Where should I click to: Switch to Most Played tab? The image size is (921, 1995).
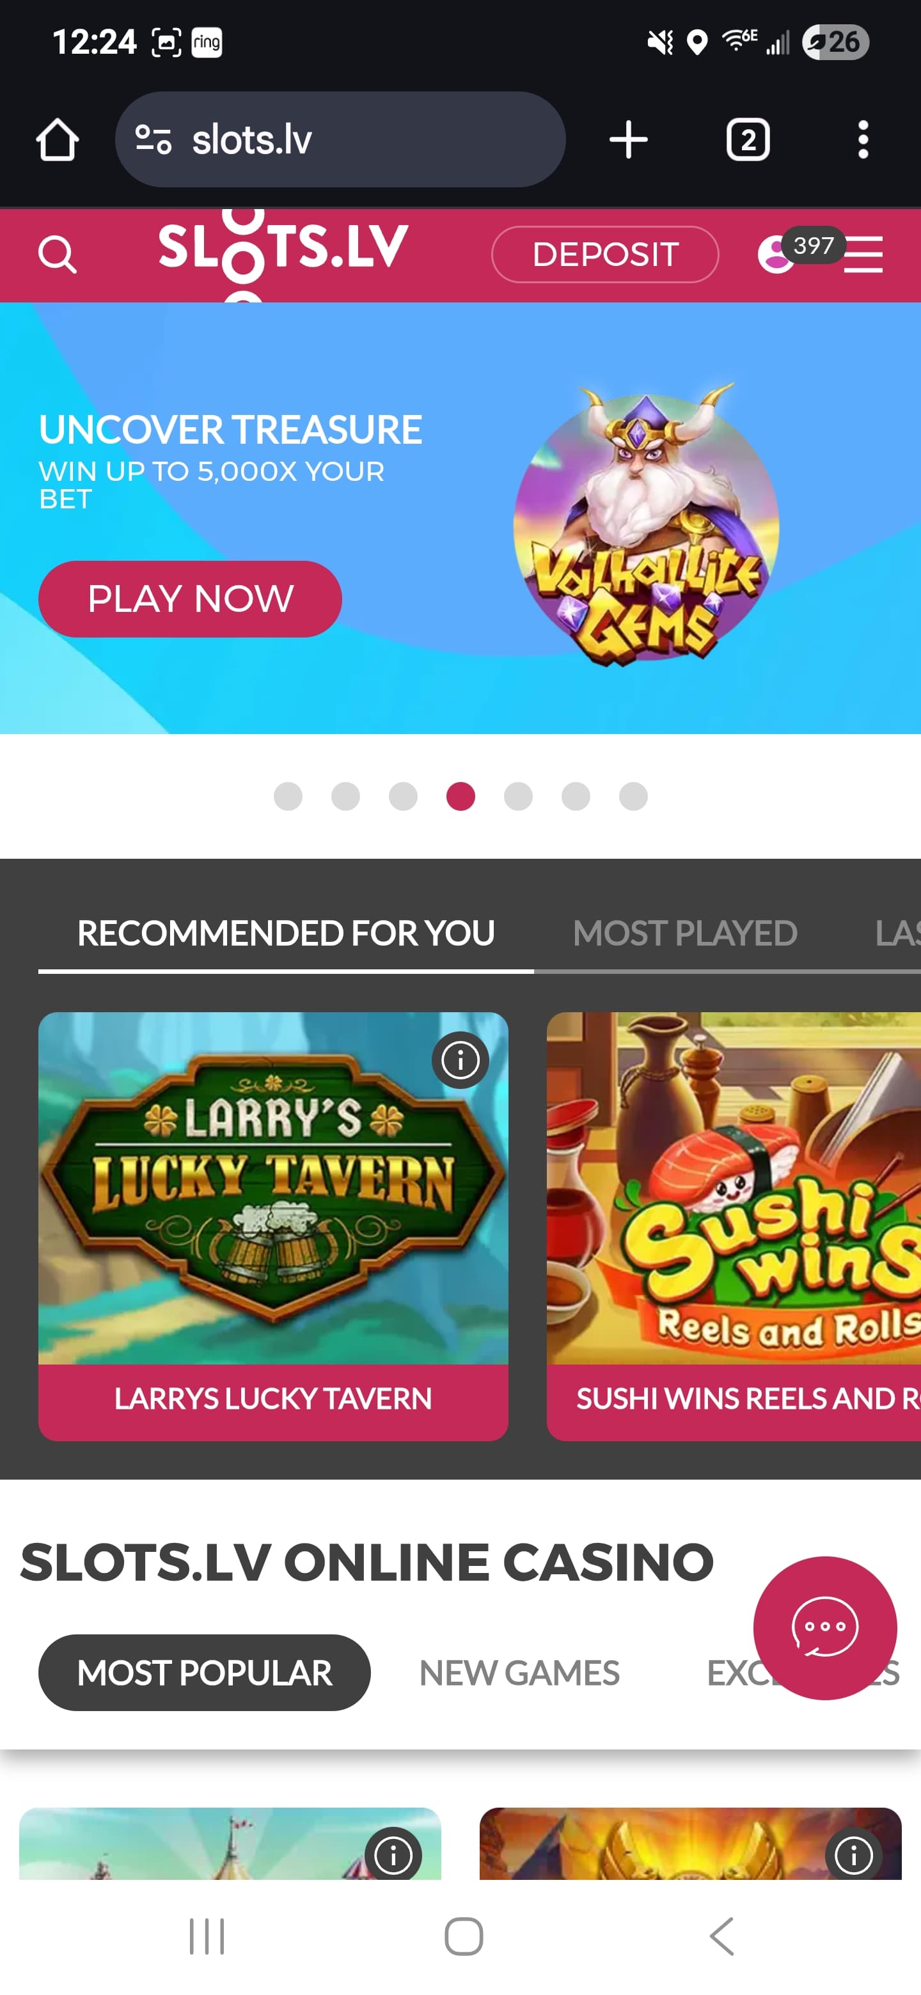click(x=685, y=932)
